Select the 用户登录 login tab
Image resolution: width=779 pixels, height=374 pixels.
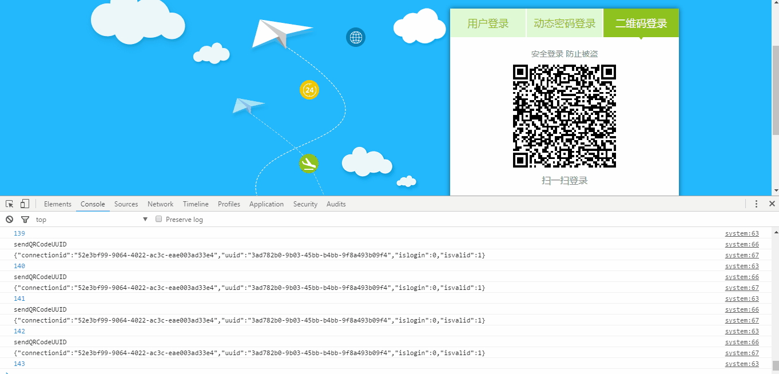tap(488, 23)
